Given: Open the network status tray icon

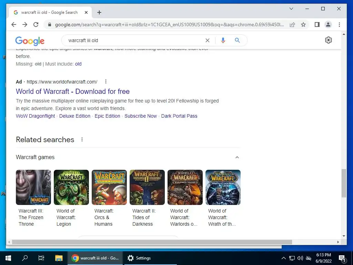Looking at the screenshot, I should (x=292, y=258).
